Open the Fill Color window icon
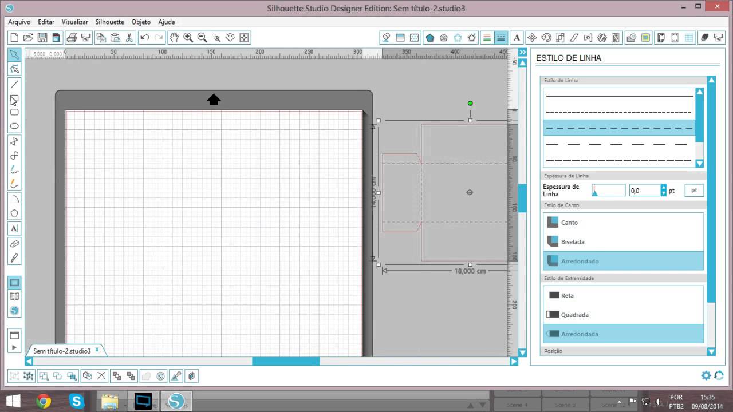 386,38
